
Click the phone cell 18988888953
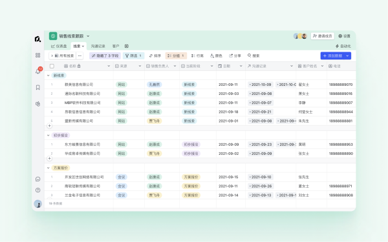(x=341, y=145)
